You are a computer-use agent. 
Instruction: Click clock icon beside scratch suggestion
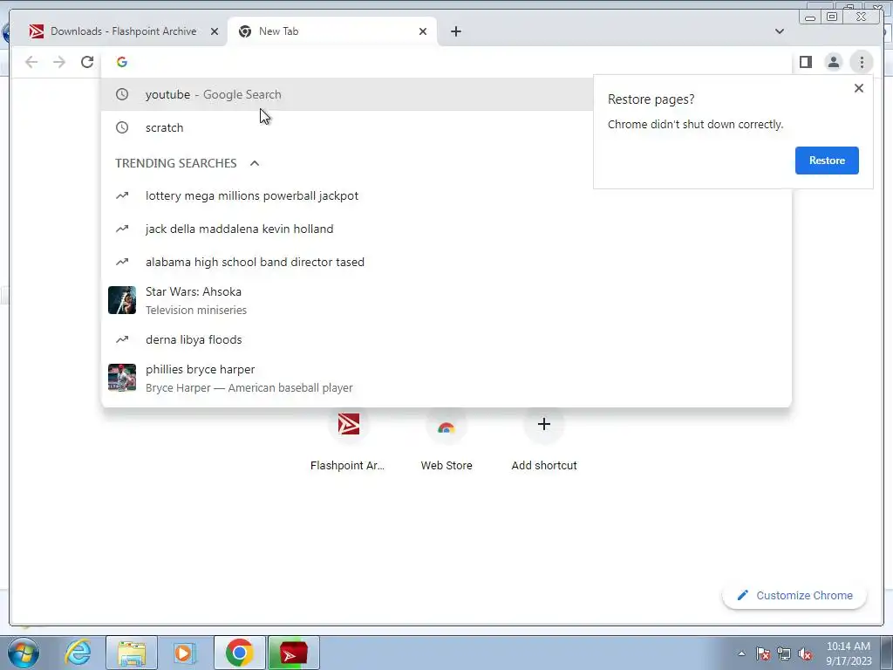click(122, 127)
